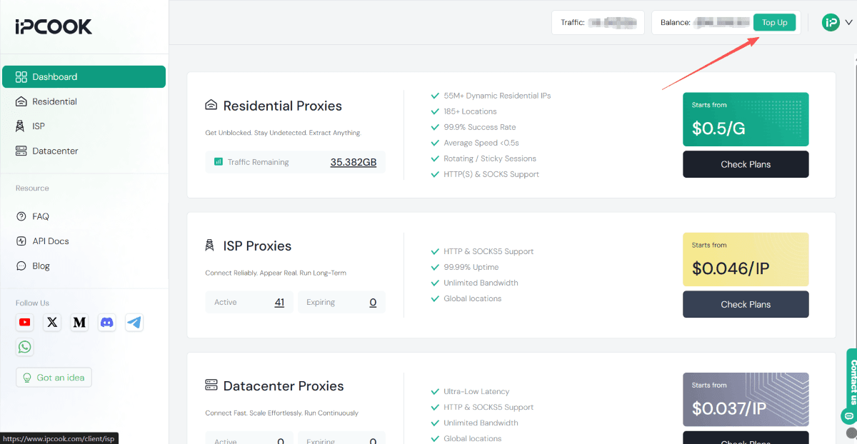
Task: Click the ISP Proxies tower icon
Action: (x=209, y=246)
